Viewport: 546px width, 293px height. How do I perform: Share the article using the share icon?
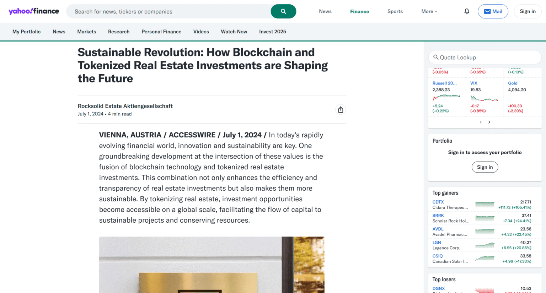[x=340, y=109]
